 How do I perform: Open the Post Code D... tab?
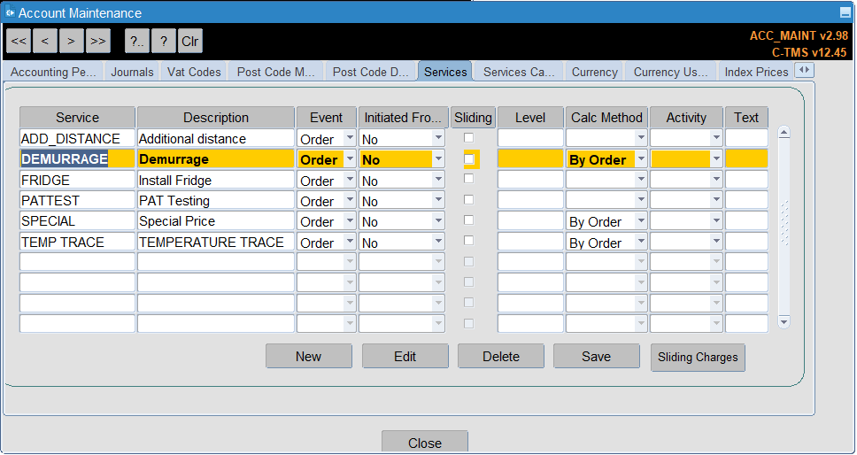pyautogui.click(x=371, y=72)
